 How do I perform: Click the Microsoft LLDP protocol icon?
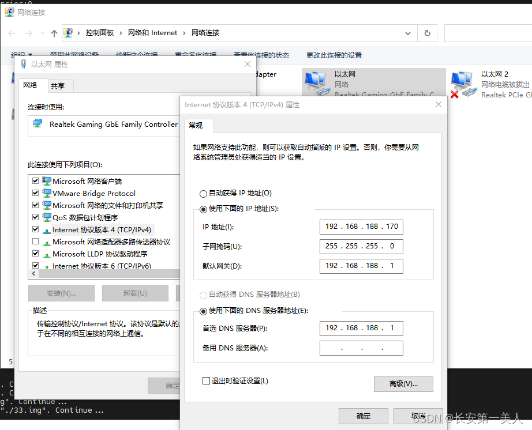(47, 254)
